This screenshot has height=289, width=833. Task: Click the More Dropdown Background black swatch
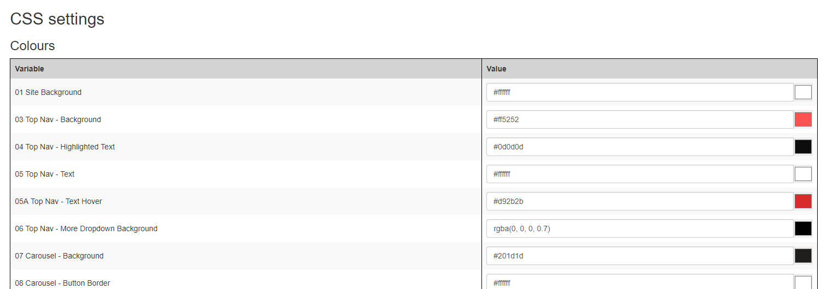click(x=803, y=228)
